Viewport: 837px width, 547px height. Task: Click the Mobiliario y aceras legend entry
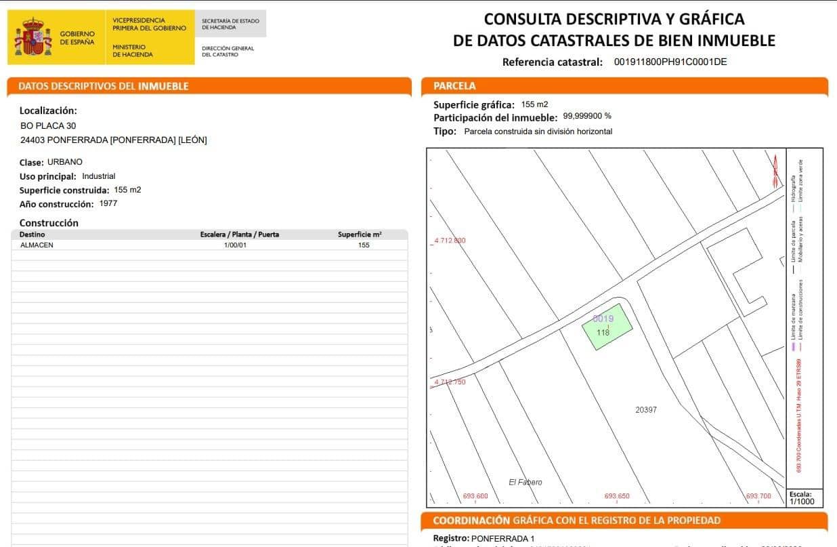point(800,244)
